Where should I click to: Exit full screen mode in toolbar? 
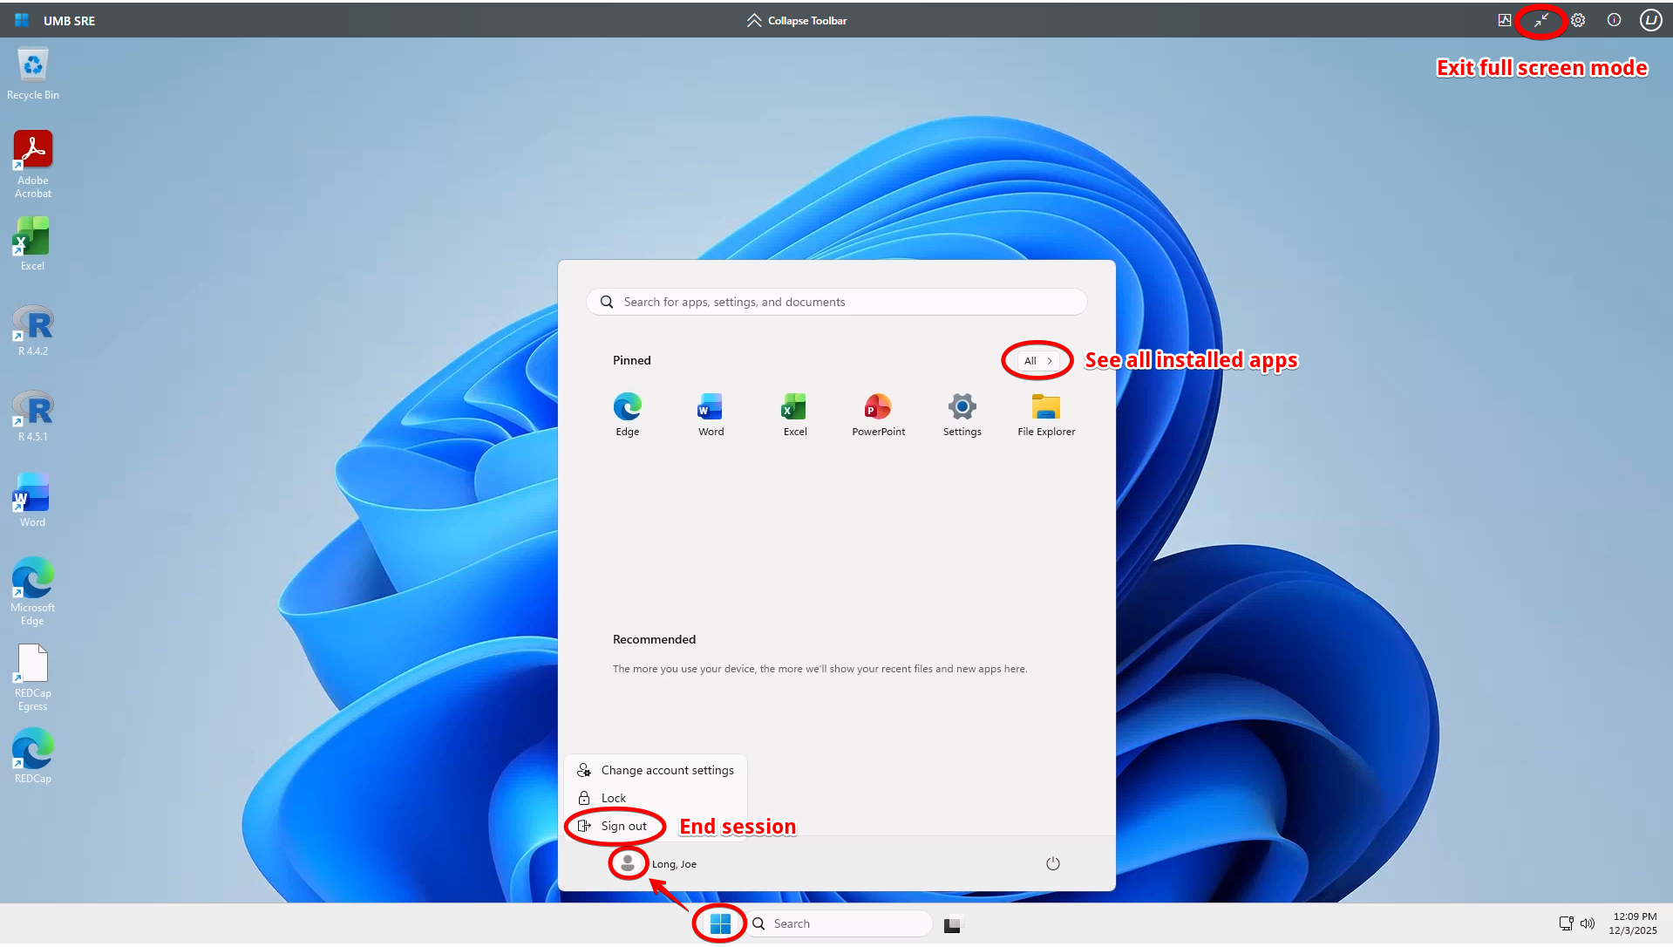(x=1540, y=20)
